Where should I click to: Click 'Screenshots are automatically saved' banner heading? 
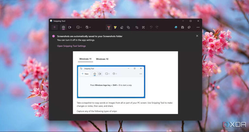(x=90, y=36)
